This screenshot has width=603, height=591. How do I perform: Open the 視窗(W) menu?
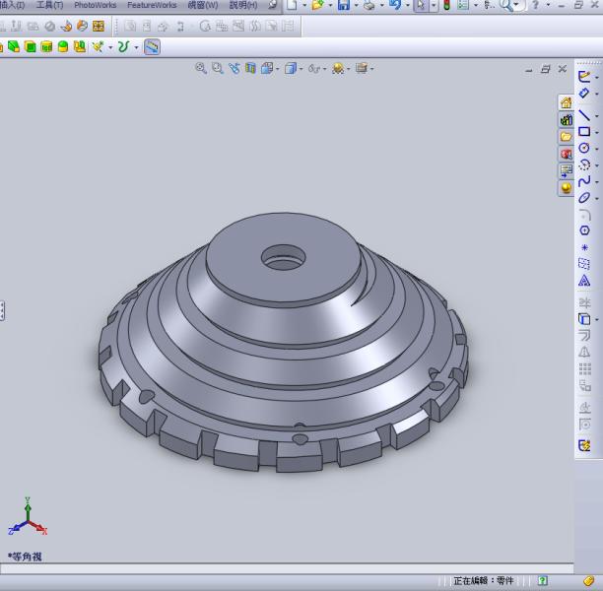click(203, 5)
